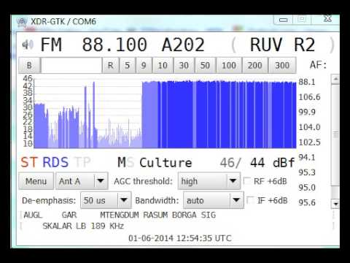Click the R reset button
The width and height of the screenshot is (350, 263).
111,65
